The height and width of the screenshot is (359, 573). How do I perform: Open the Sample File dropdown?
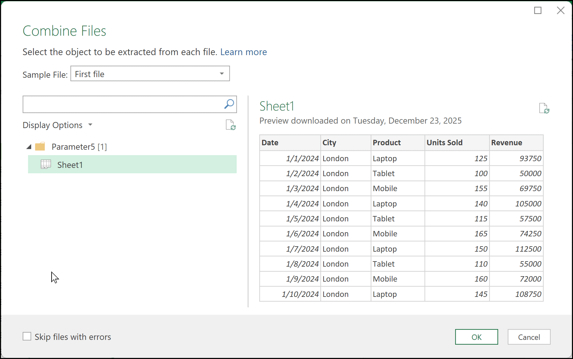point(222,74)
